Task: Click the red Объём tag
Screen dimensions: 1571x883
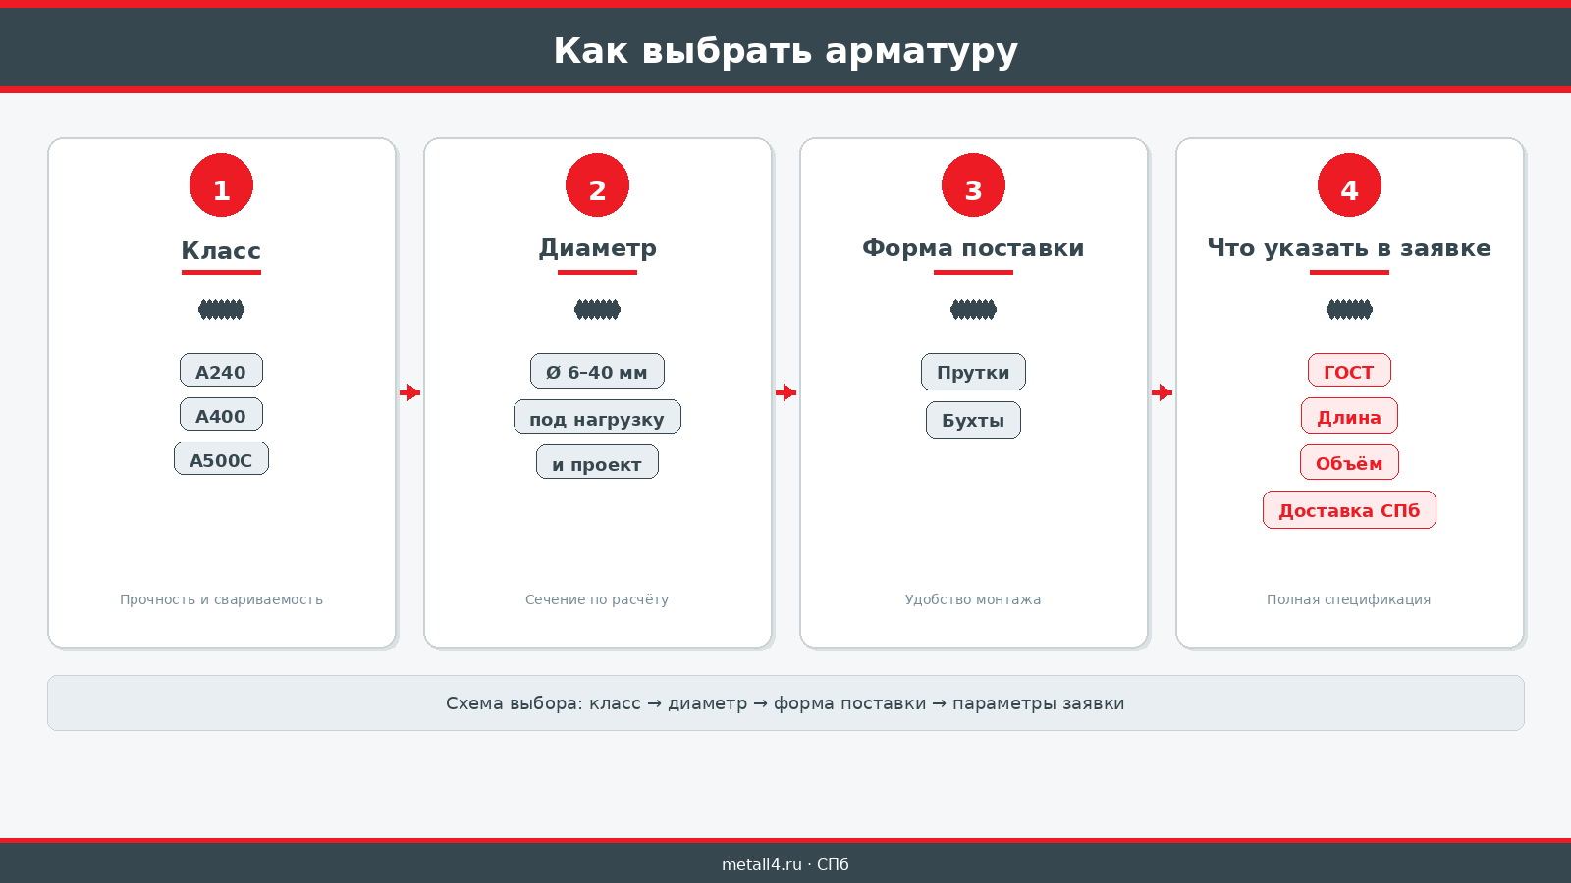Action: click(x=1349, y=462)
